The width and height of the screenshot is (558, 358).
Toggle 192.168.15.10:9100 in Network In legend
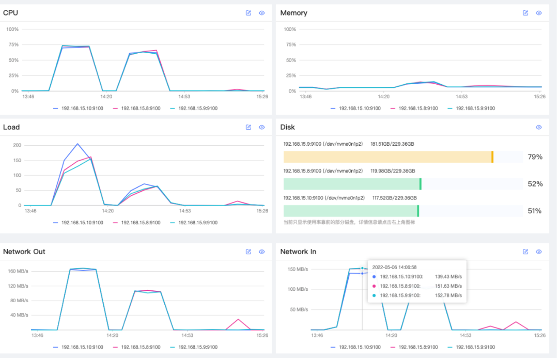point(355,347)
